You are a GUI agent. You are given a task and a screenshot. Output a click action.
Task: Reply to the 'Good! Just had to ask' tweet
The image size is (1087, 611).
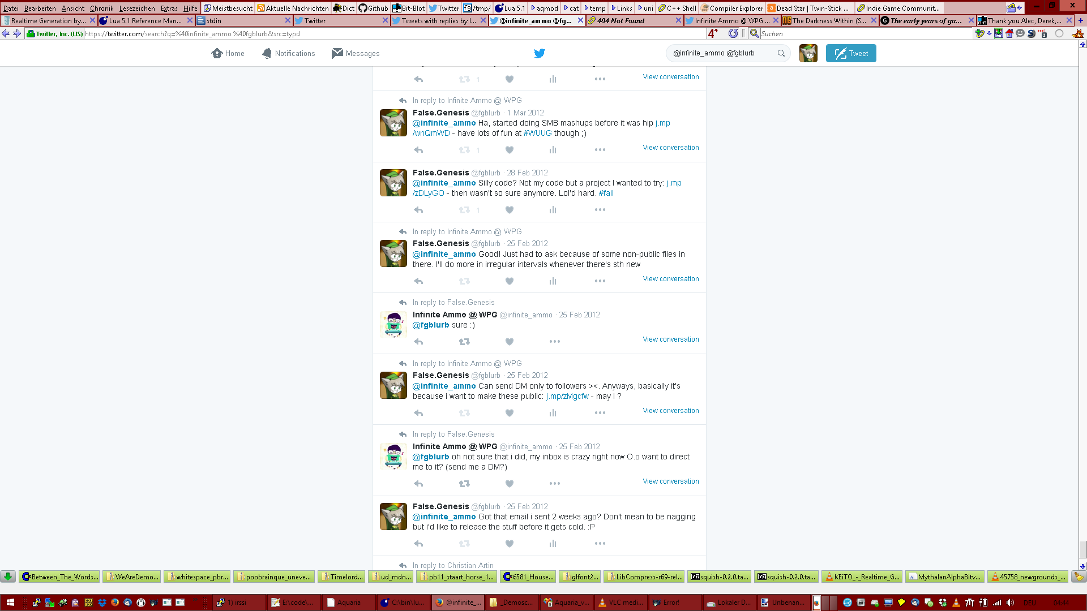(418, 281)
